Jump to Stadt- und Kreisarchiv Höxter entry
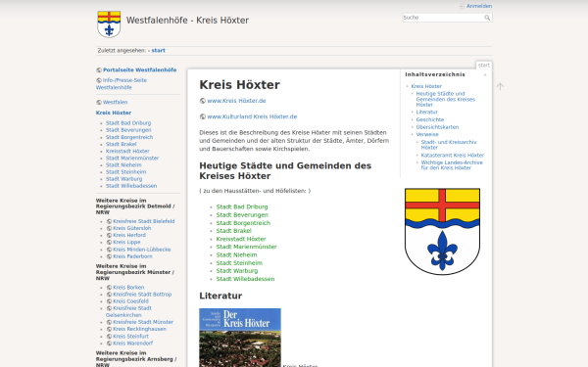Screen dimensions: 588x367 point(449,145)
